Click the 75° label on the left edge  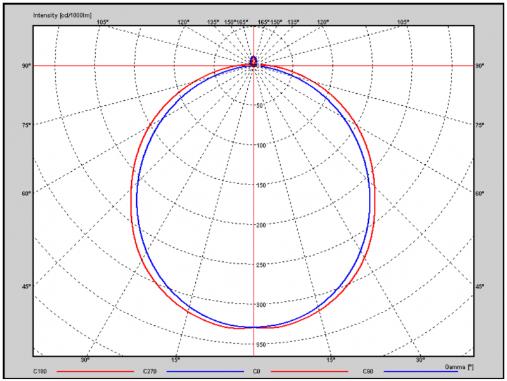pyautogui.click(x=27, y=125)
